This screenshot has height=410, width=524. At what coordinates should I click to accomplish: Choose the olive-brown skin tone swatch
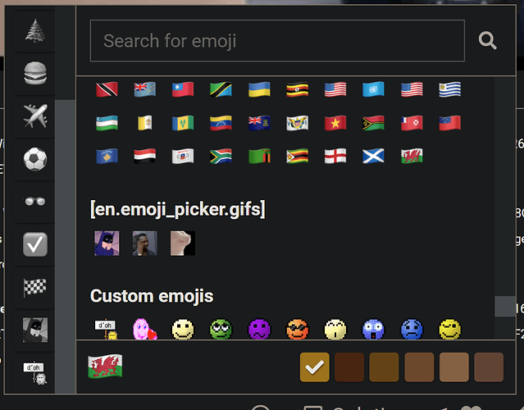(384, 367)
